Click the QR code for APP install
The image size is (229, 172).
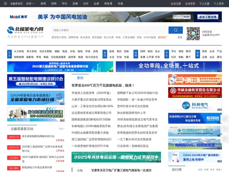[x=193, y=34]
